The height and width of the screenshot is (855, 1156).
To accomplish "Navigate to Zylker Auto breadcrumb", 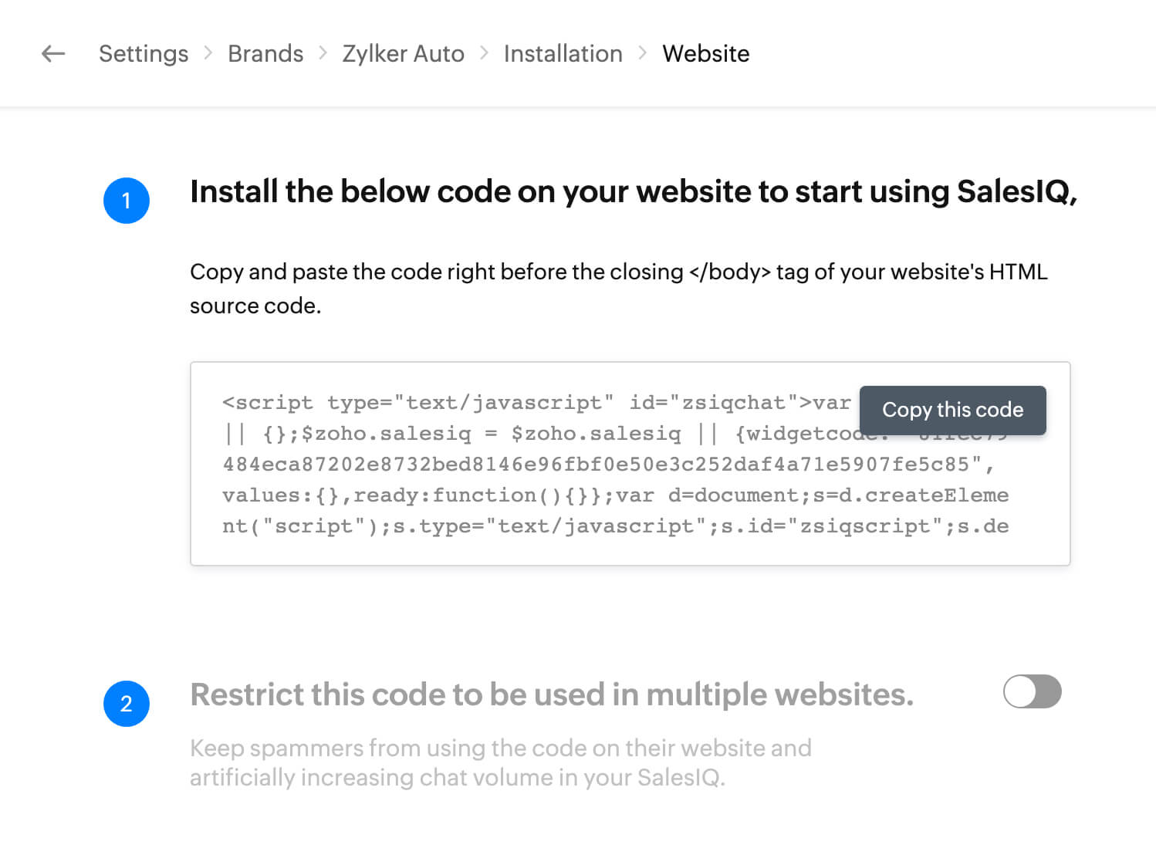I will click(404, 53).
